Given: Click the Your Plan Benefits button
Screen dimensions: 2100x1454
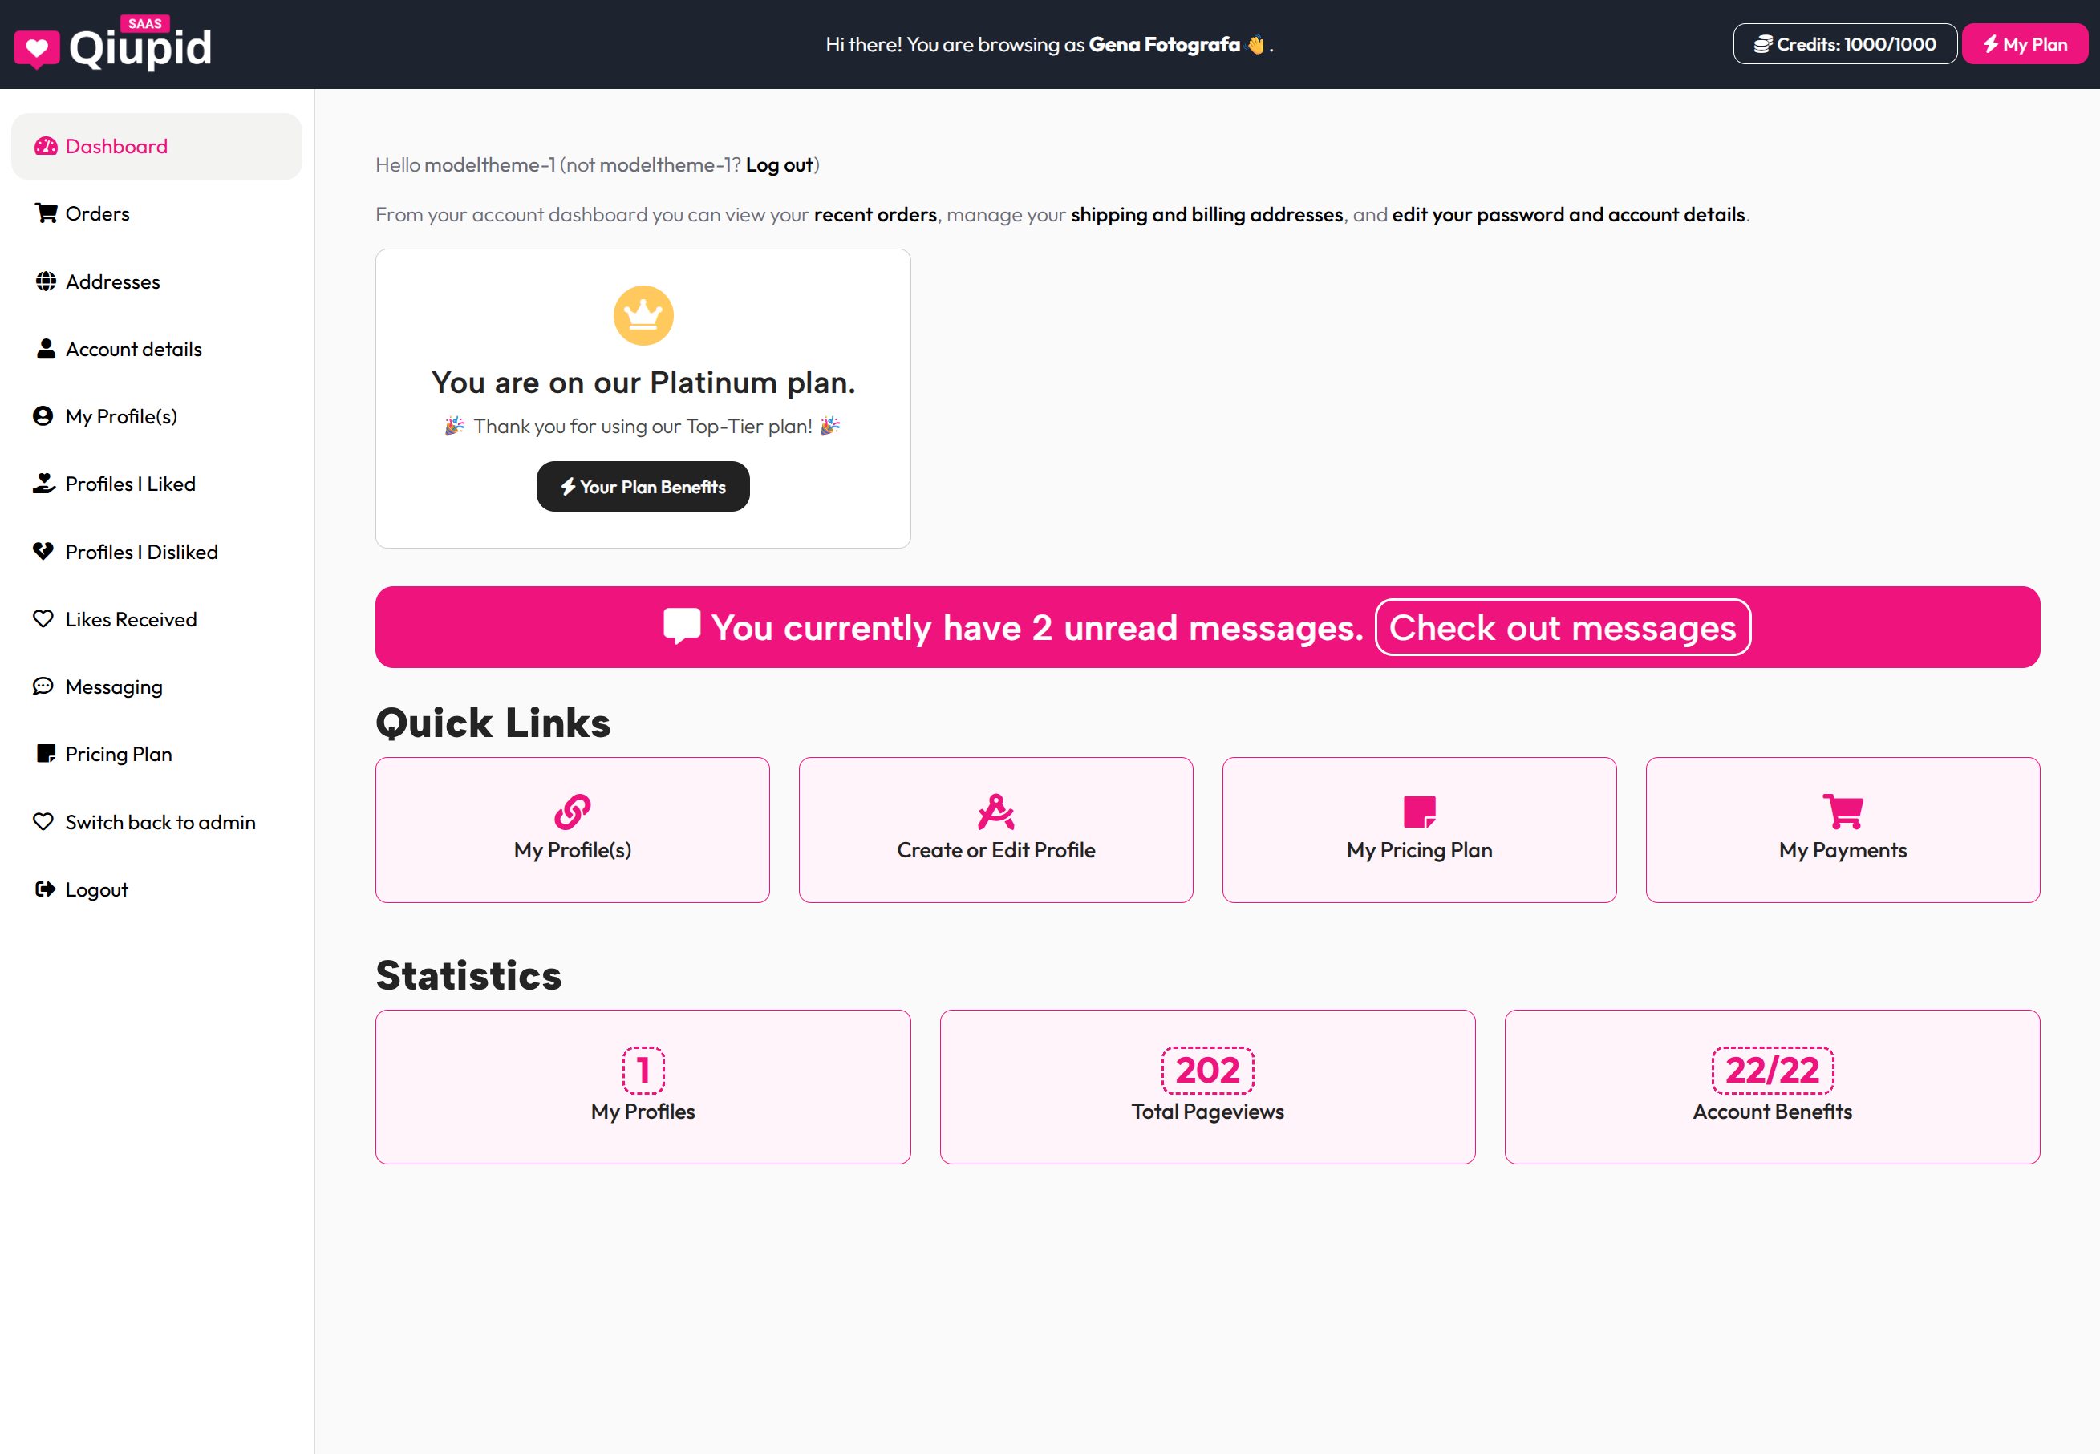Looking at the screenshot, I should coord(643,487).
